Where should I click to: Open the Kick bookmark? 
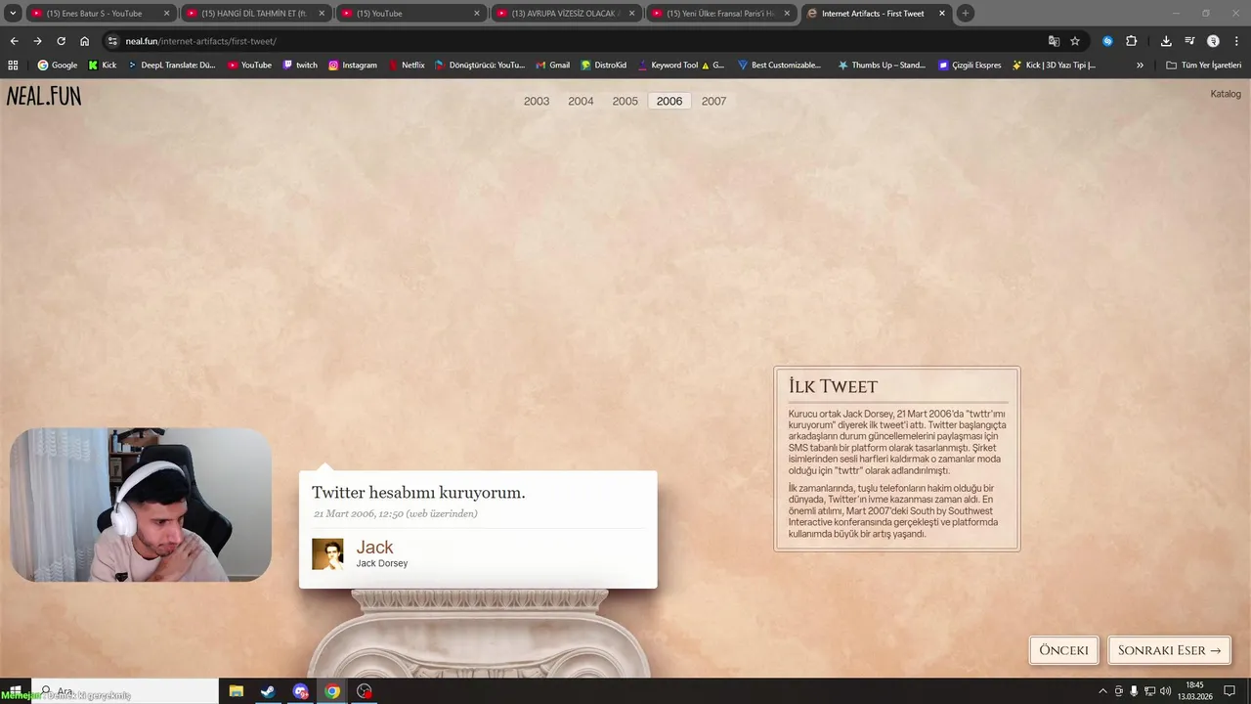(102, 66)
